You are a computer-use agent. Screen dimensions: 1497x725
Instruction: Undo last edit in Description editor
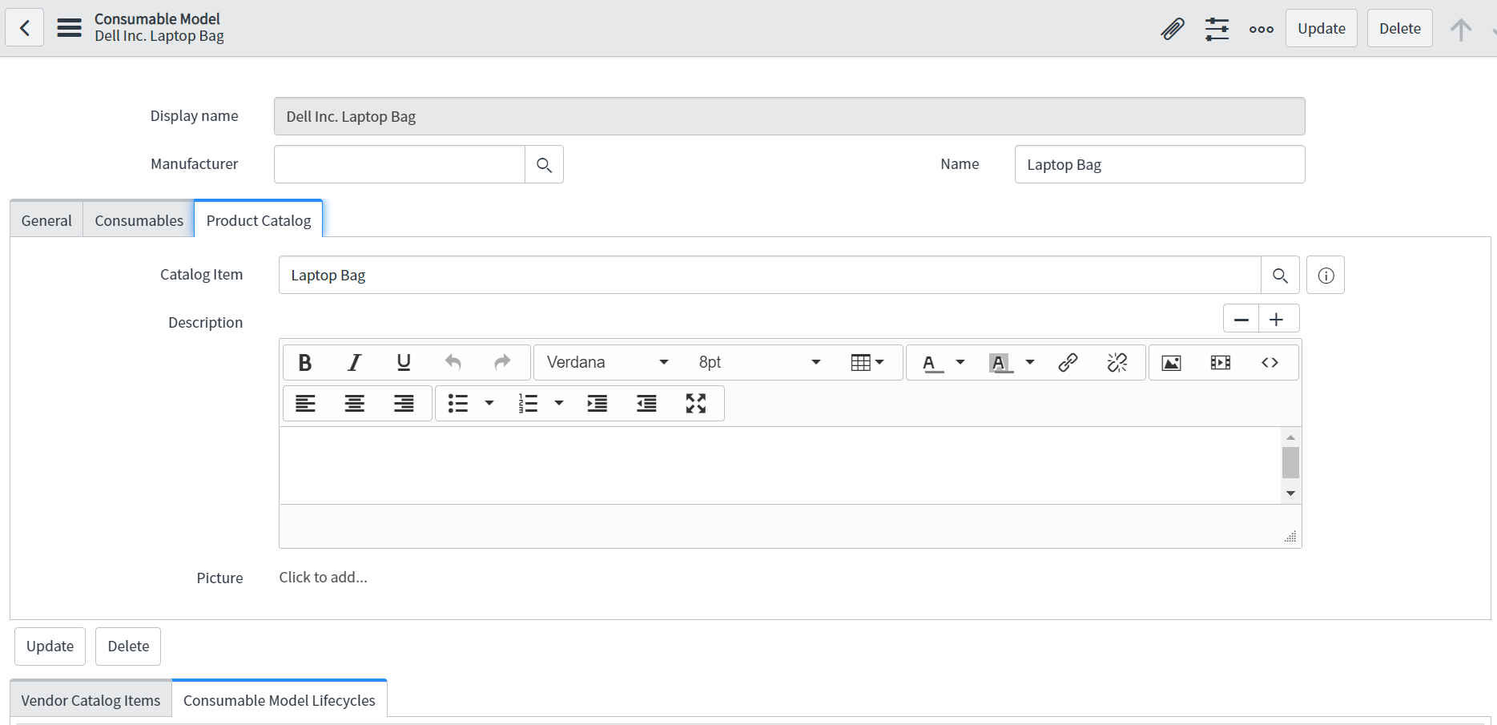[453, 362]
